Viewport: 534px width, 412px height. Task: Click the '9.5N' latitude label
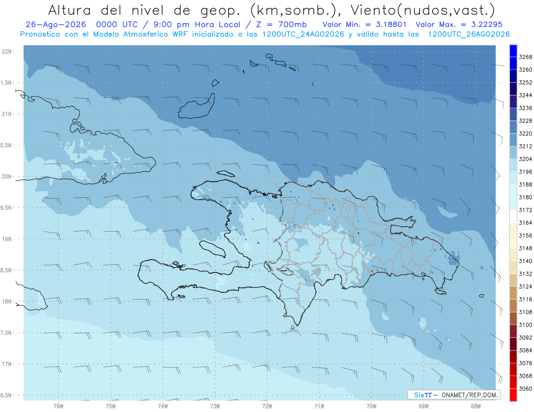(x=7, y=208)
